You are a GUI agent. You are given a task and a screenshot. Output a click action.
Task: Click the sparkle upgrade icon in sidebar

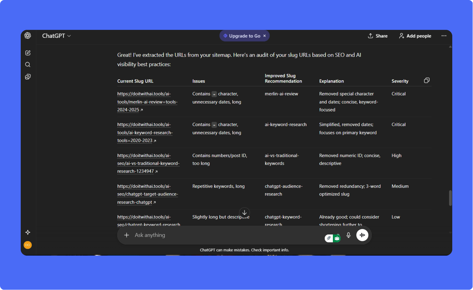(28, 233)
